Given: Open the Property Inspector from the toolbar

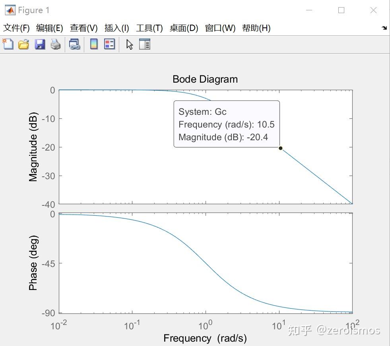Looking at the screenshot, I should (x=145, y=44).
